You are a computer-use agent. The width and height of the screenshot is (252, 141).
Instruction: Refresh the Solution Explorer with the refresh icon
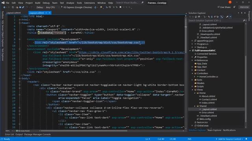pos(212,17)
